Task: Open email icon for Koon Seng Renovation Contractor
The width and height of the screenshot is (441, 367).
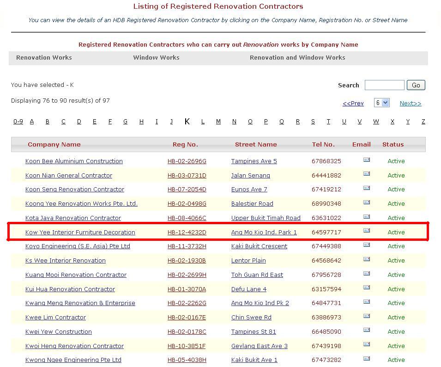Action: click(x=367, y=188)
